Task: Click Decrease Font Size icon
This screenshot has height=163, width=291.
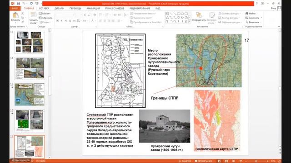Action: (89, 15)
